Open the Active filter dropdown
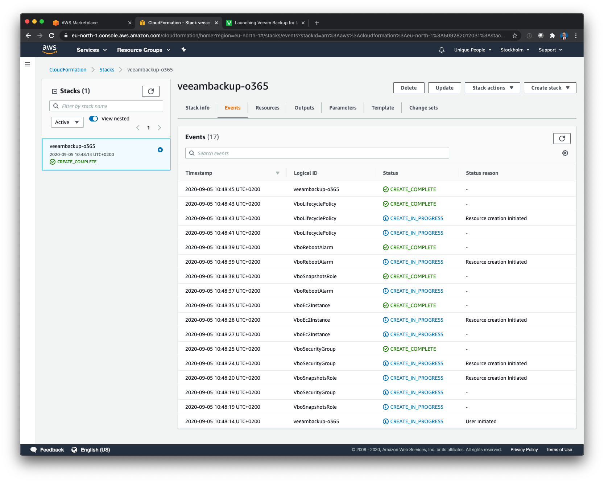Viewport: 604px width, 482px height. [67, 122]
